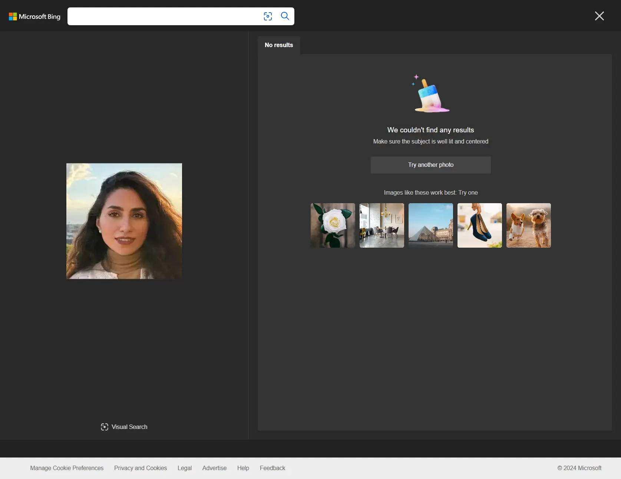Screen dimensions: 621x479
Task: Open visual search camera icon in search box
Action: point(268,16)
